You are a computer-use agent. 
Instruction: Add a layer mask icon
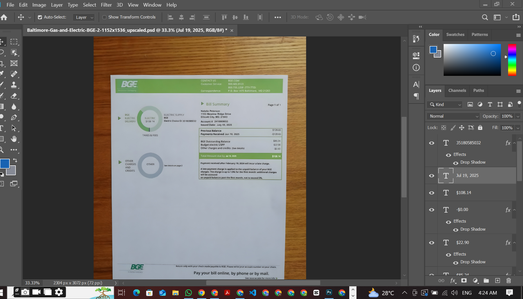tap(464, 280)
